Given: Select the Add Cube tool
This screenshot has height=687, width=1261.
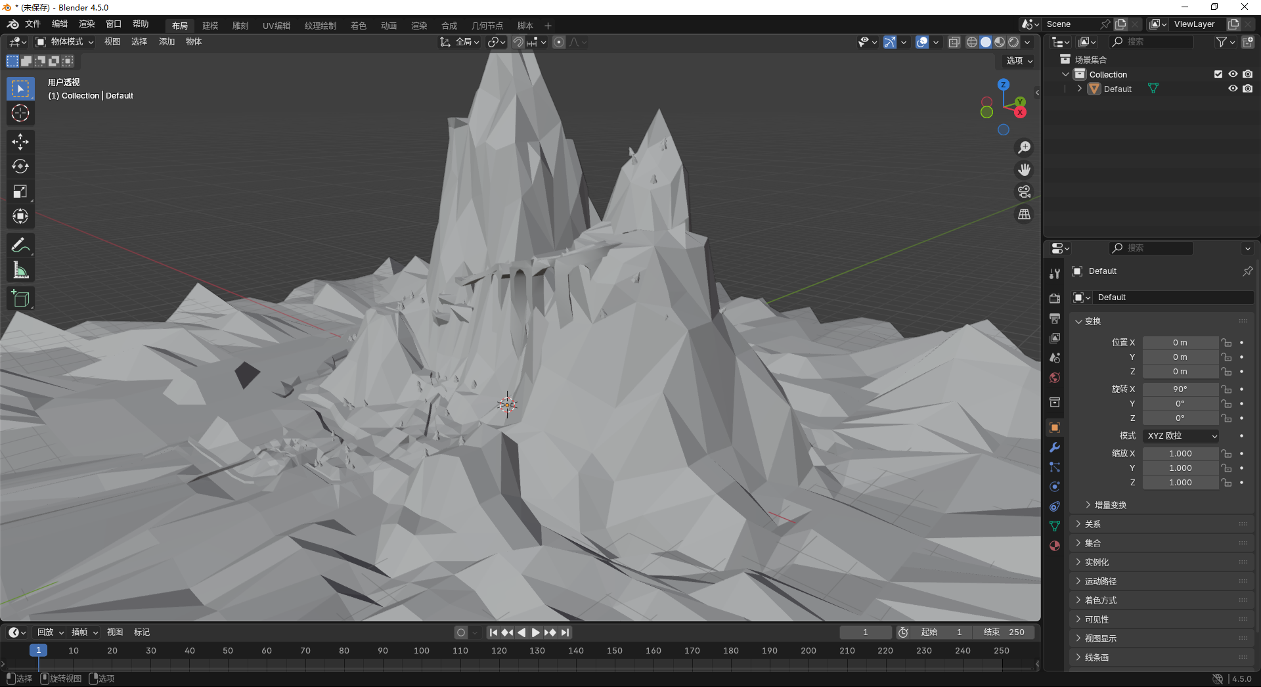Looking at the screenshot, I should (20, 298).
